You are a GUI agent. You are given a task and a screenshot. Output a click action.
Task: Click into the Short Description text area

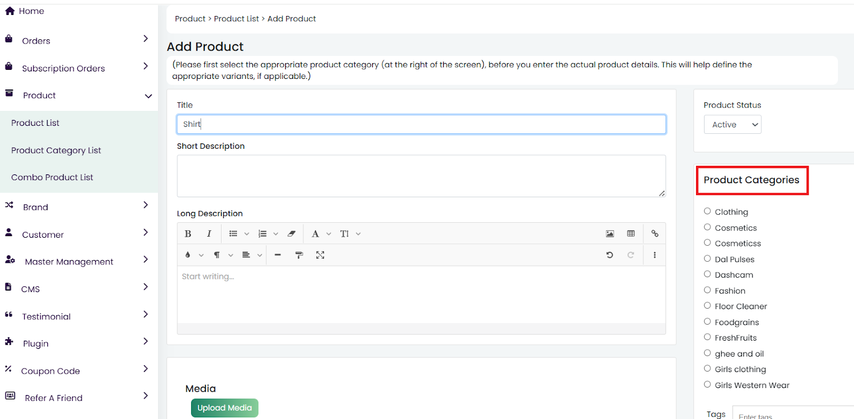pos(421,176)
